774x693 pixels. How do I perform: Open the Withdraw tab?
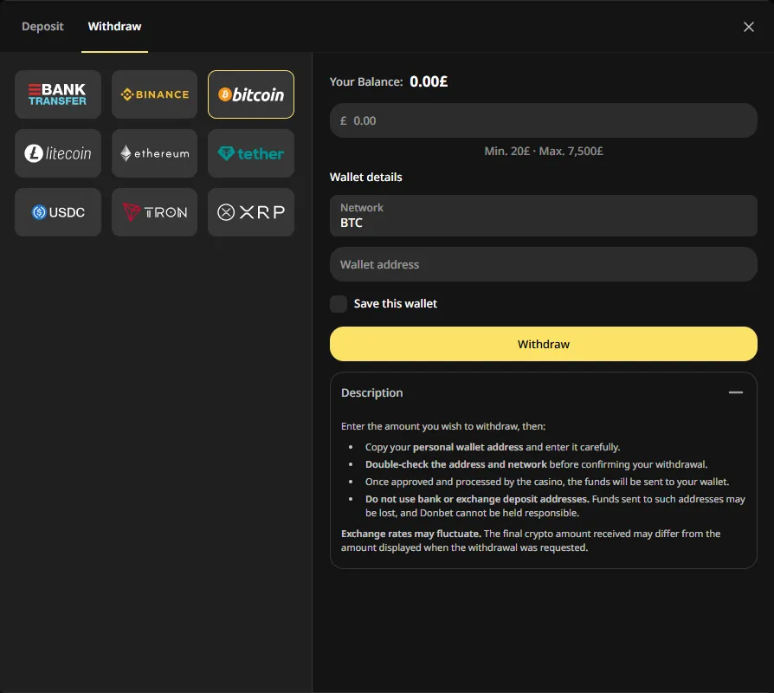click(x=114, y=26)
